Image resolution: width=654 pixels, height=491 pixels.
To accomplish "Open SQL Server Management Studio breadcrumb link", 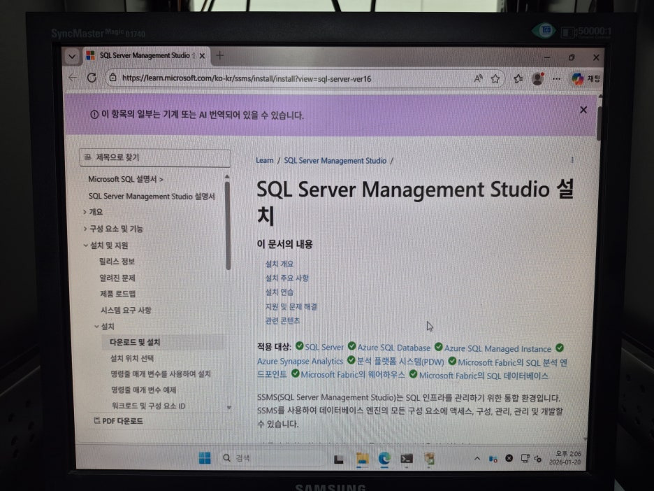I will (x=335, y=160).
